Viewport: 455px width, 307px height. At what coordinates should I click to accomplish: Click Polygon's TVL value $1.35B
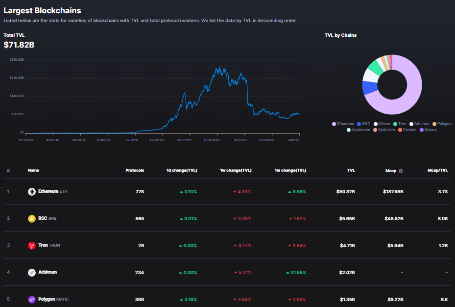click(x=347, y=300)
